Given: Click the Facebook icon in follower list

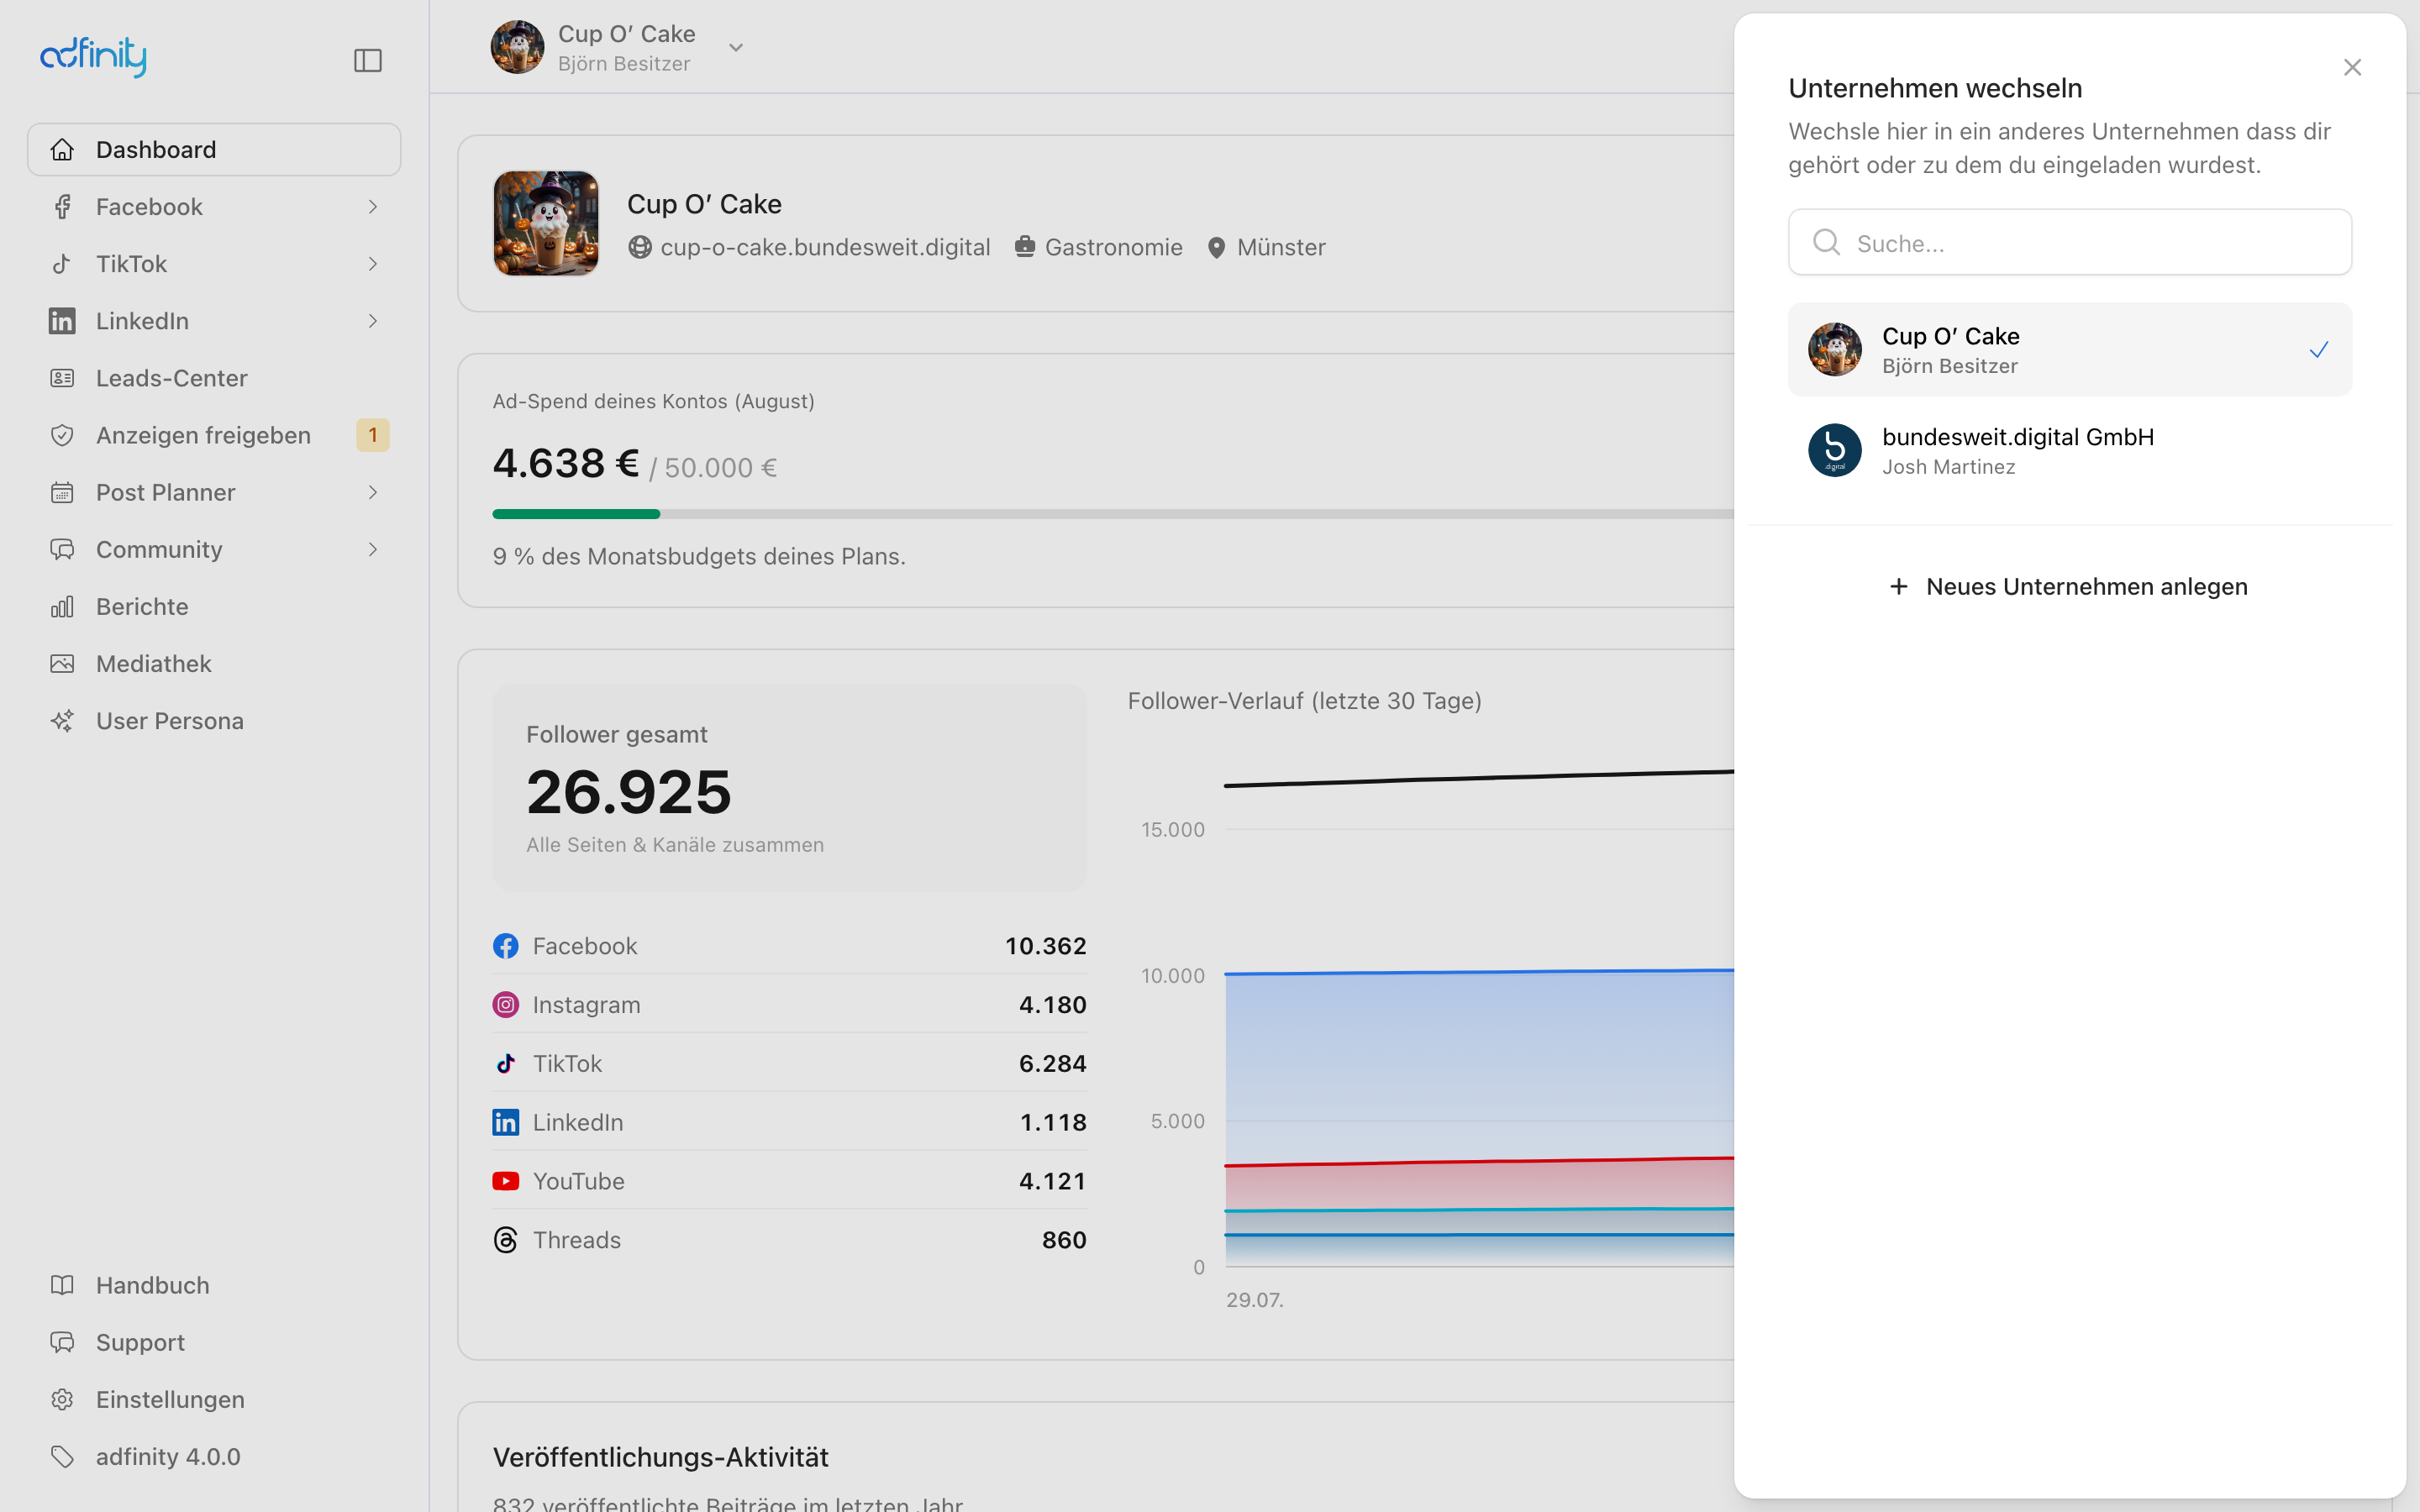Looking at the screenshot, I should 506,946.
